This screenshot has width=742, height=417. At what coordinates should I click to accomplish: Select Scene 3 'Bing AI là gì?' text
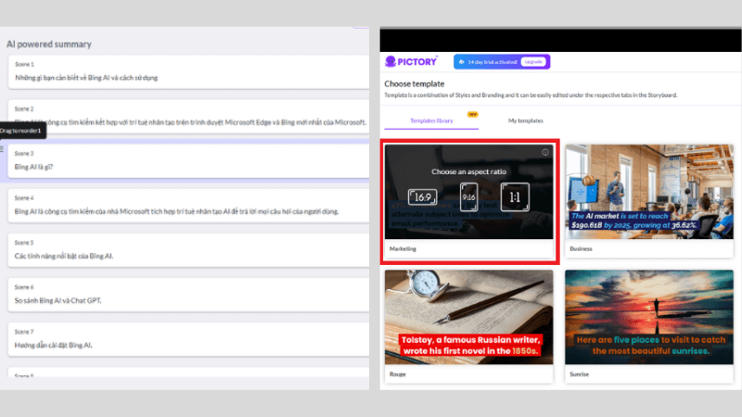click(33, 167)
